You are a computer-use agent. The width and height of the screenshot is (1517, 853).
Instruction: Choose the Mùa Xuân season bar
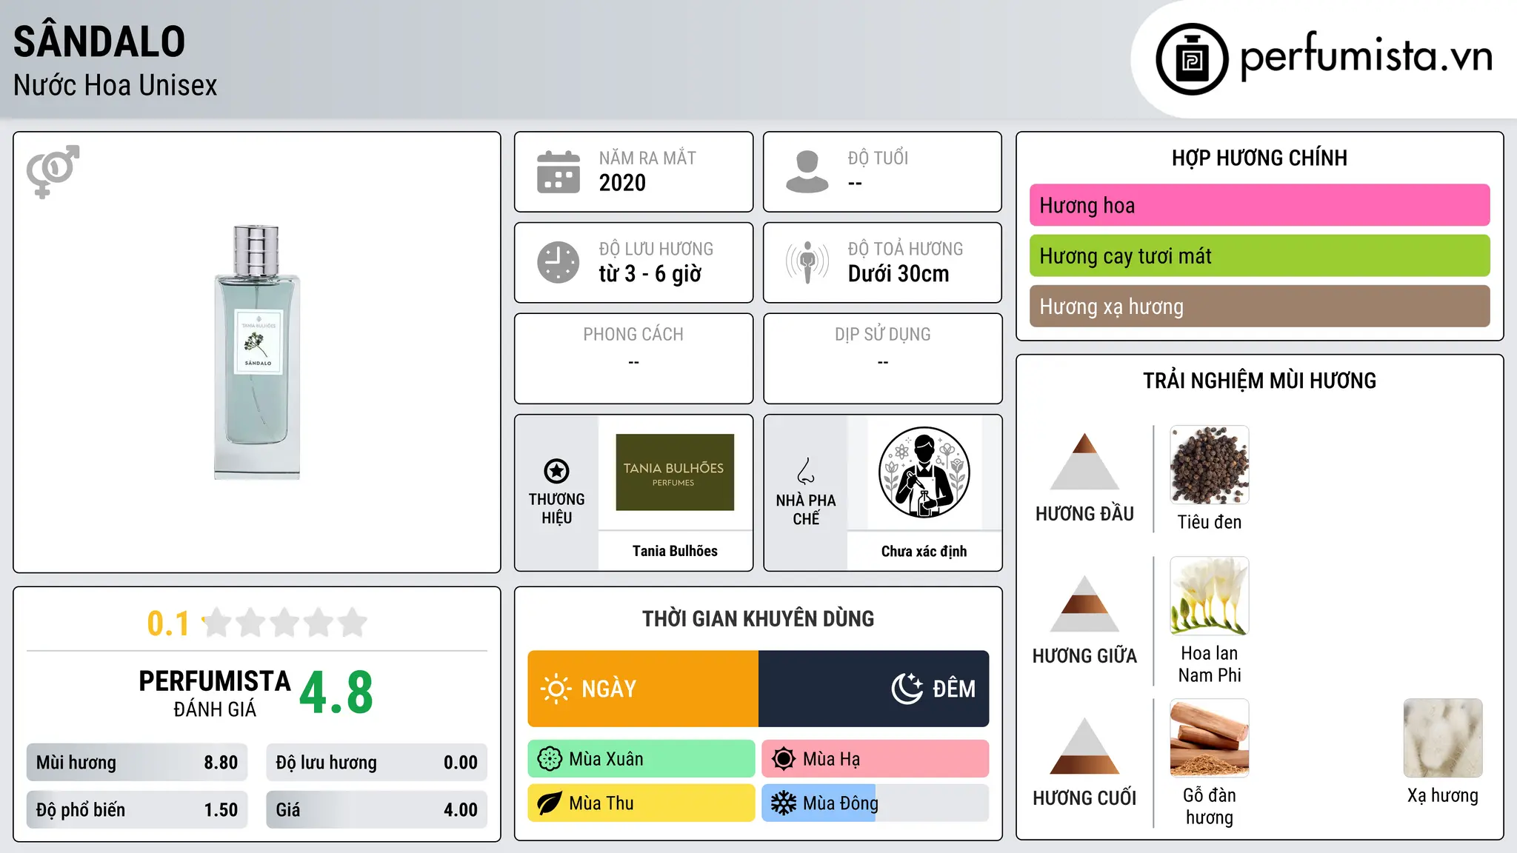pos(641,759)
